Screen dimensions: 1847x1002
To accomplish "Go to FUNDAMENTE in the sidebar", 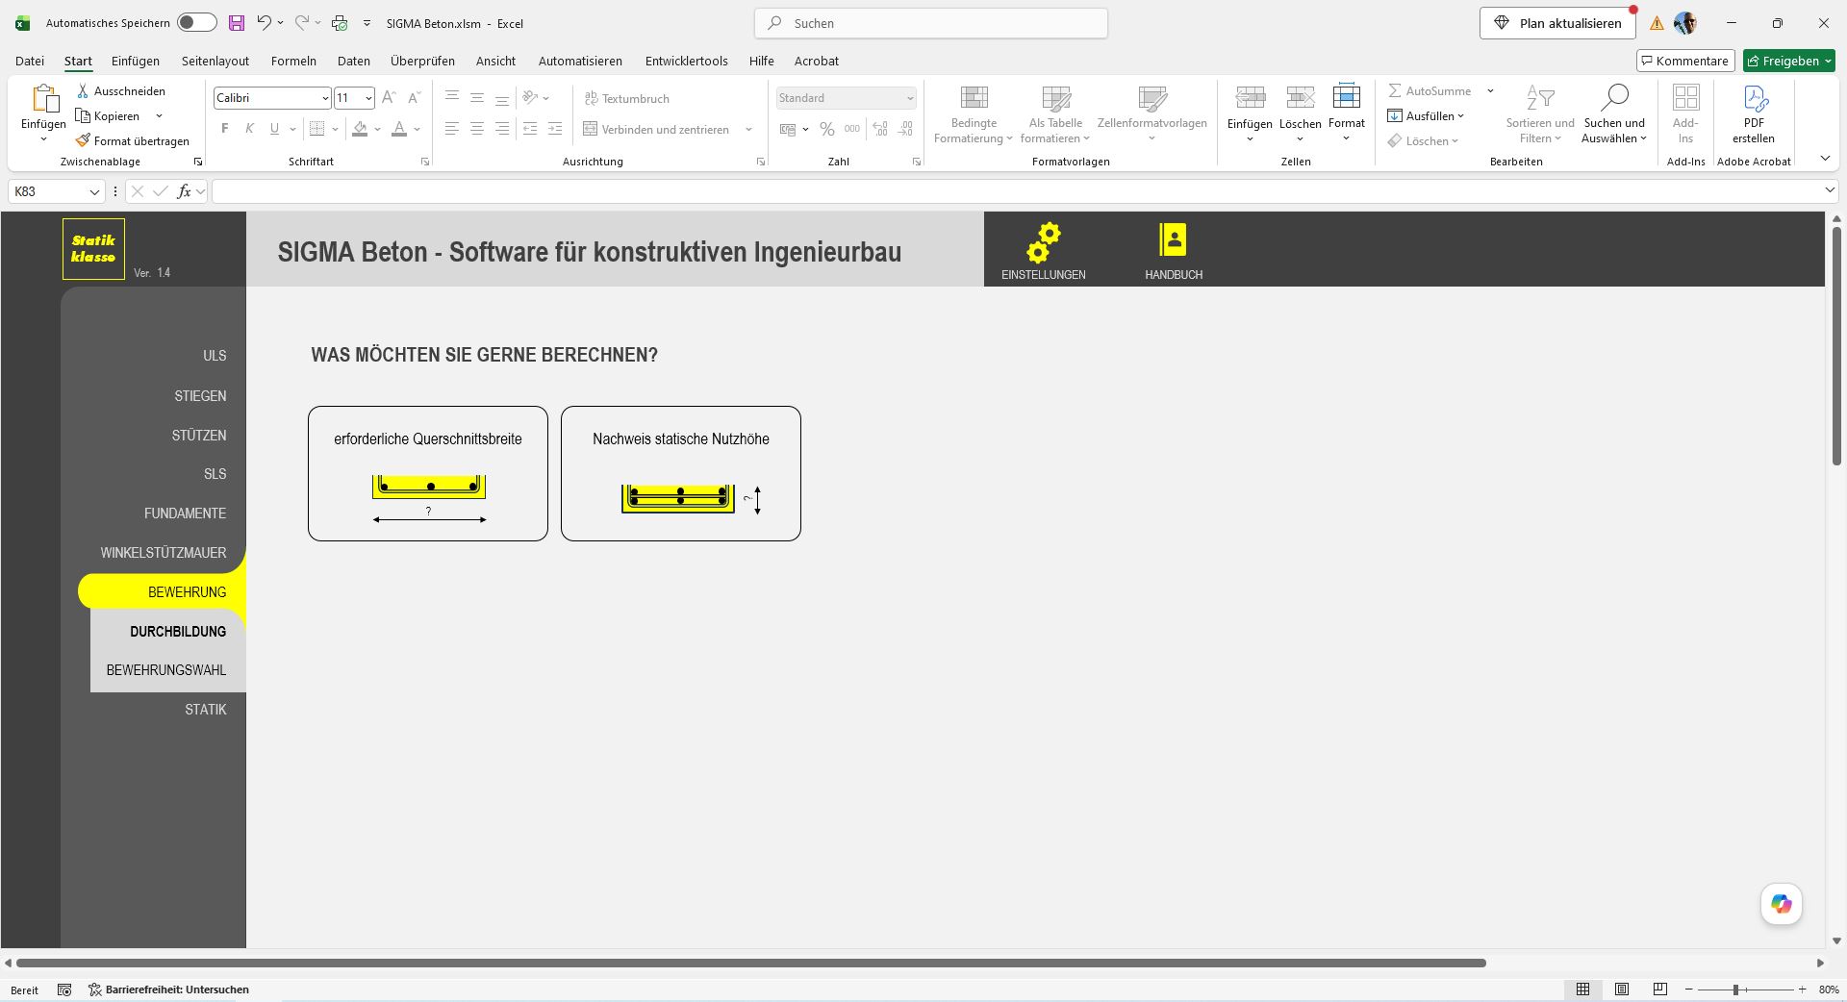I will (186, 514).
